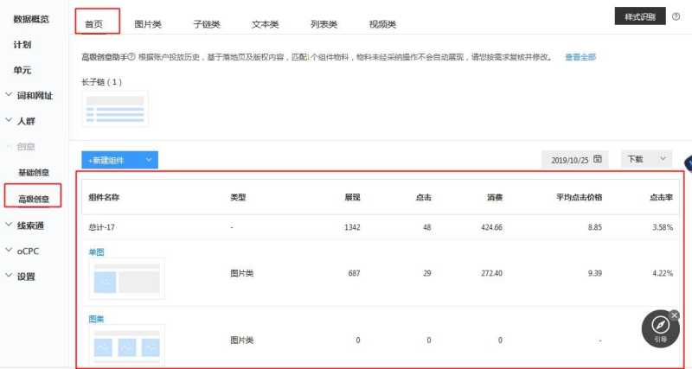Click the 总计-17 summary cell

[101, 227]
